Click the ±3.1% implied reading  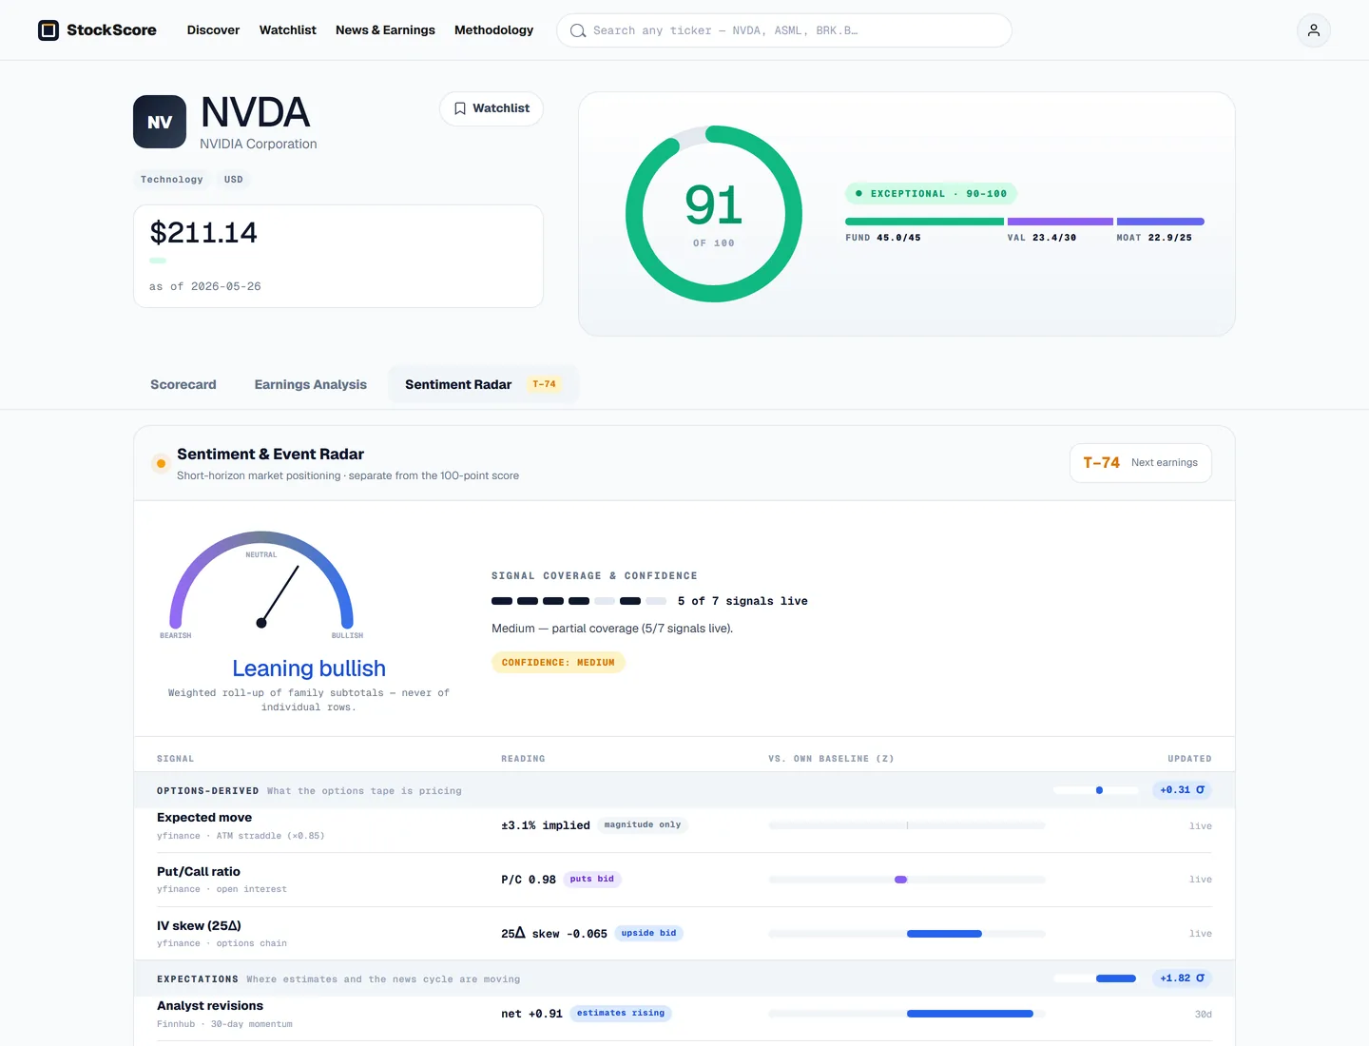pos(546,825)
